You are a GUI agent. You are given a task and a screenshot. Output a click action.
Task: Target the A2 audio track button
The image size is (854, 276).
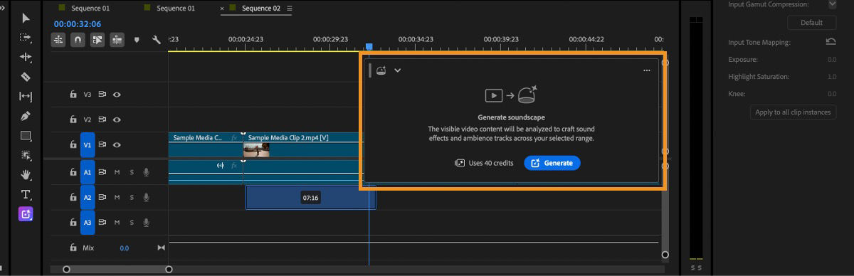[88, 197]
